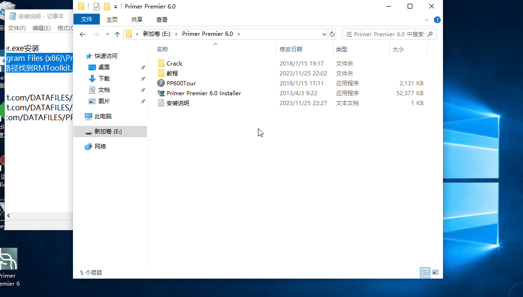The height and width of the screenshot is (297, 523).
Task: Click the new folder quick access icon
Action: [x=107, y=6]
